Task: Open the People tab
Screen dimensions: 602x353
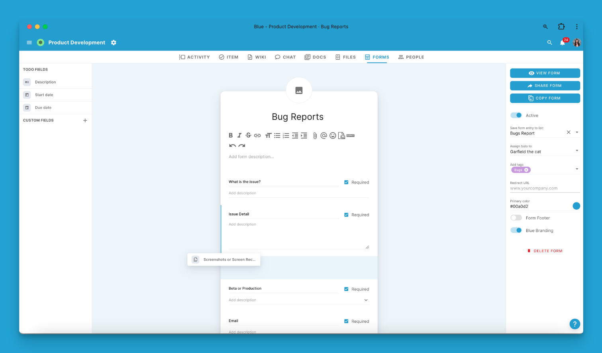Action: (x=411, y=57)
